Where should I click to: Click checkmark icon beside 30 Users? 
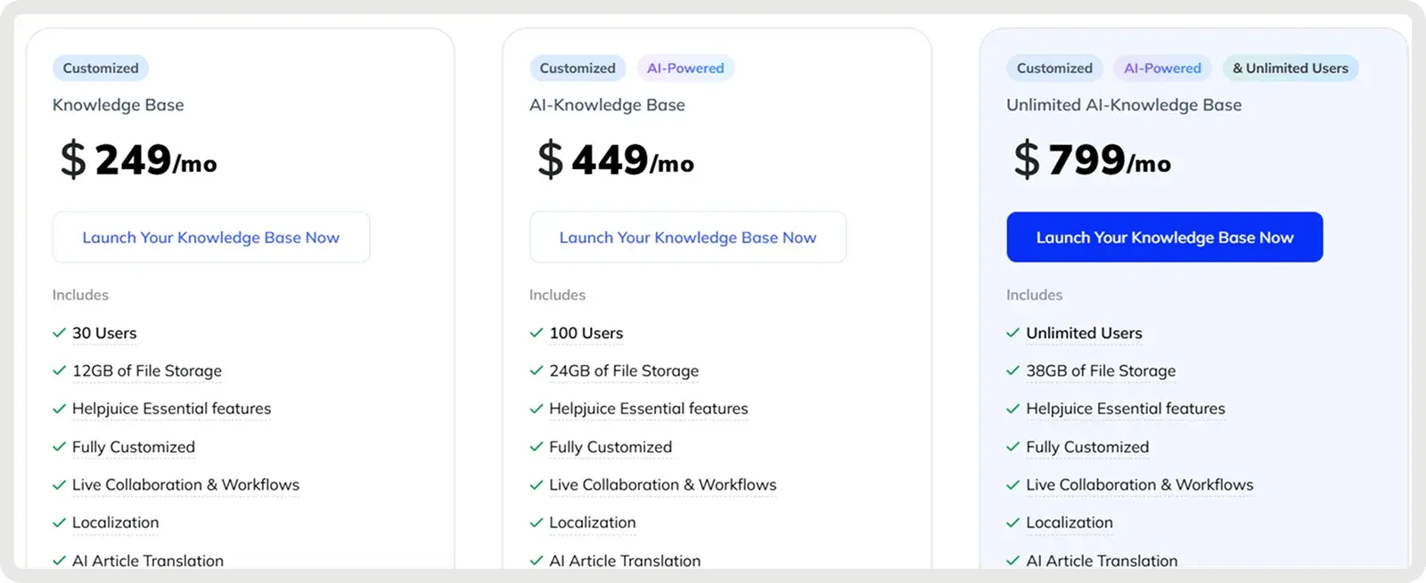60,333
